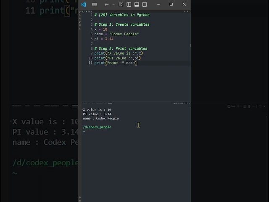This screenshot has width=269, height=202.
Task: Click the terminal prompt tilde line
Action: [84, 132]
